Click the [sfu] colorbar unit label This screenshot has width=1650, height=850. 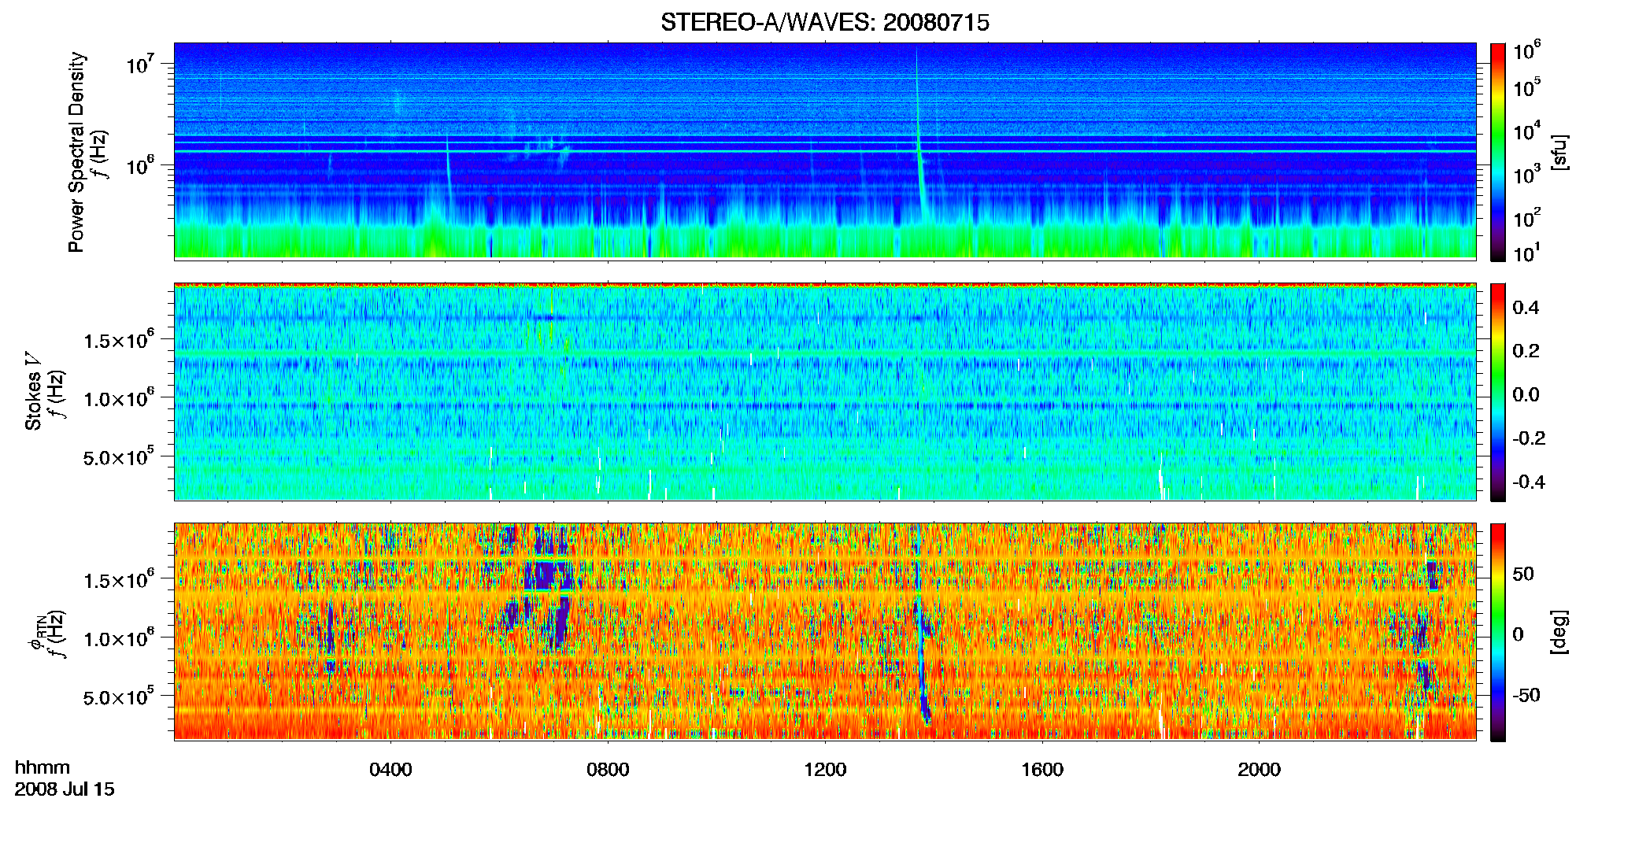[x=1559, y=152]
